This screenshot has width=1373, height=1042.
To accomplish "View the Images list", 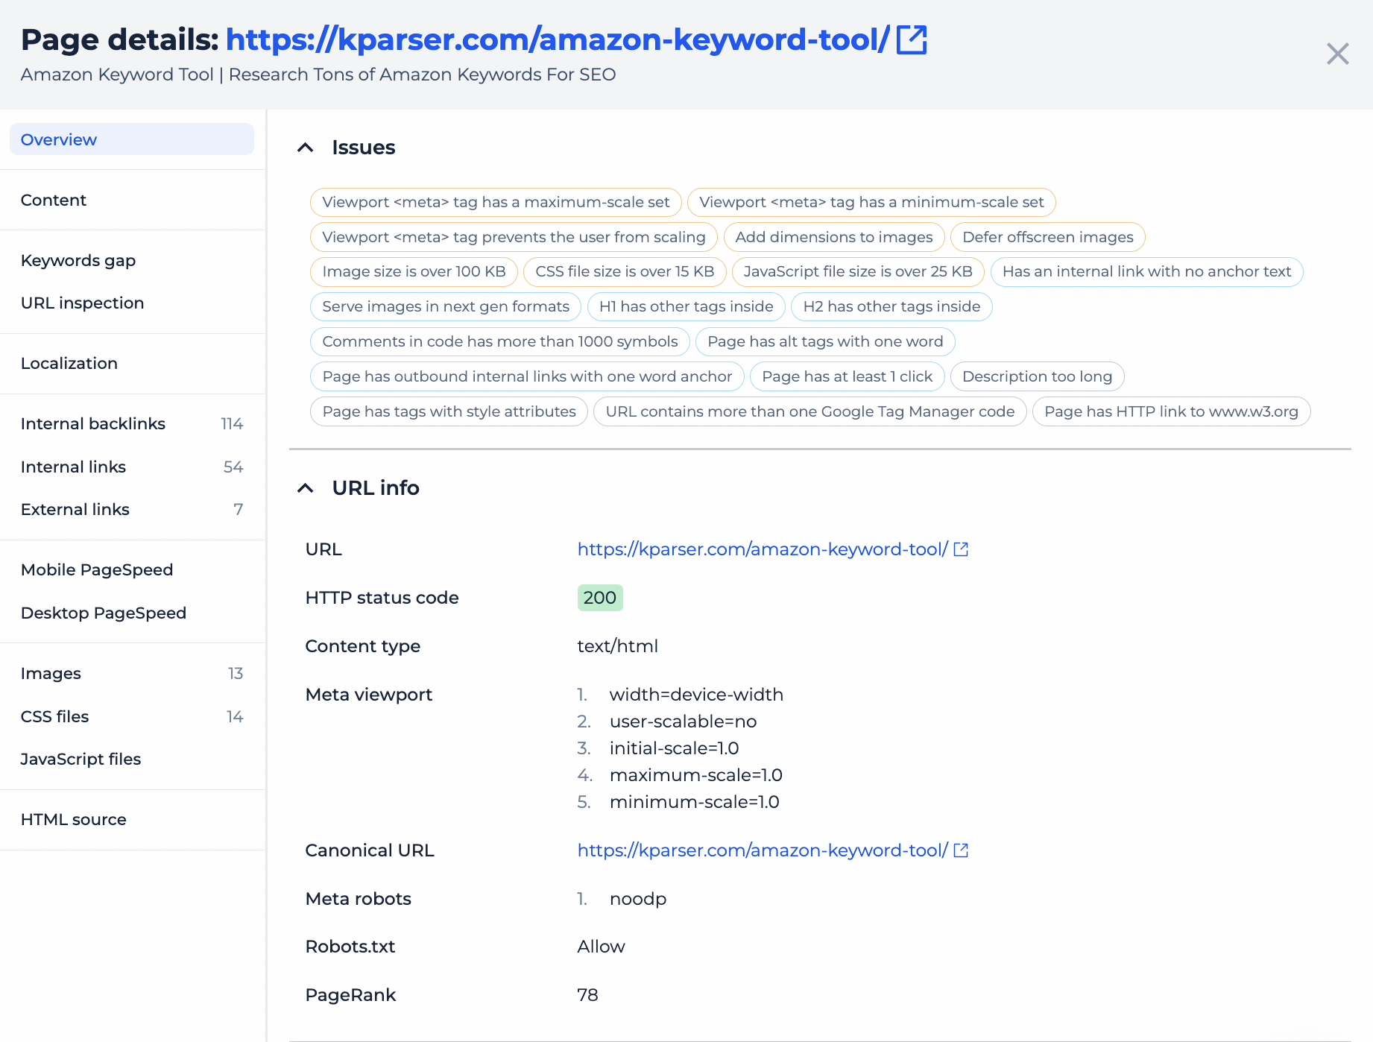I will (x=132, y=673).
